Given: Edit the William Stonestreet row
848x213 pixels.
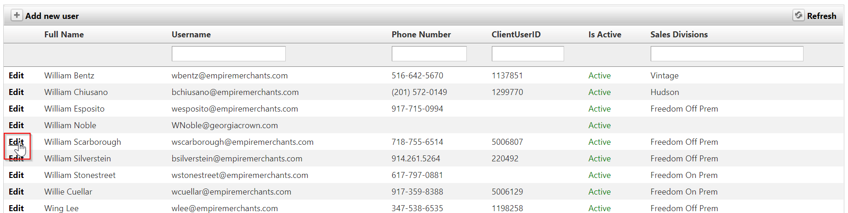Looking at the screenshot, I should pos(16,175).
